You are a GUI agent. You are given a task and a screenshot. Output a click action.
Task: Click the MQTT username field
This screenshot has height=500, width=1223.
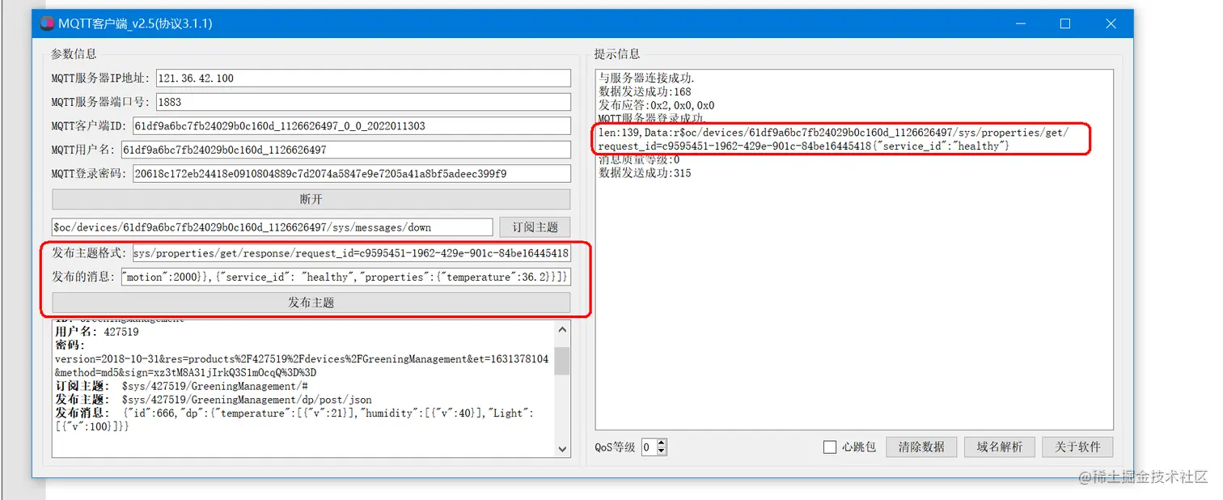(x=345, y=150)
